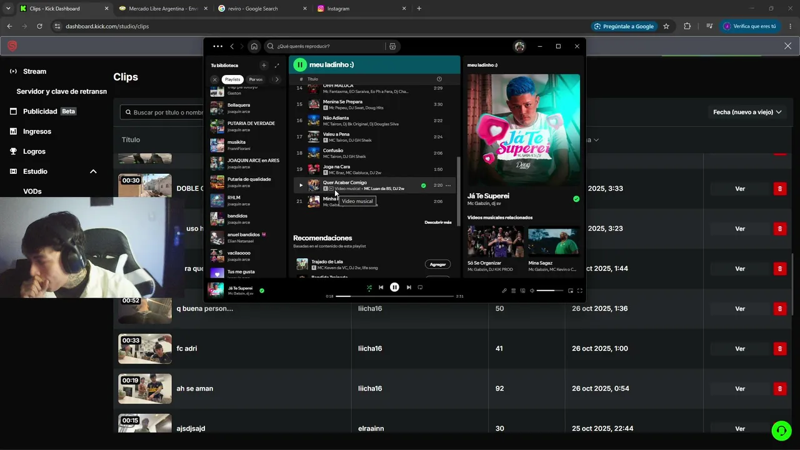Delete the 'fc adri' clip

[x=780, y=348]
